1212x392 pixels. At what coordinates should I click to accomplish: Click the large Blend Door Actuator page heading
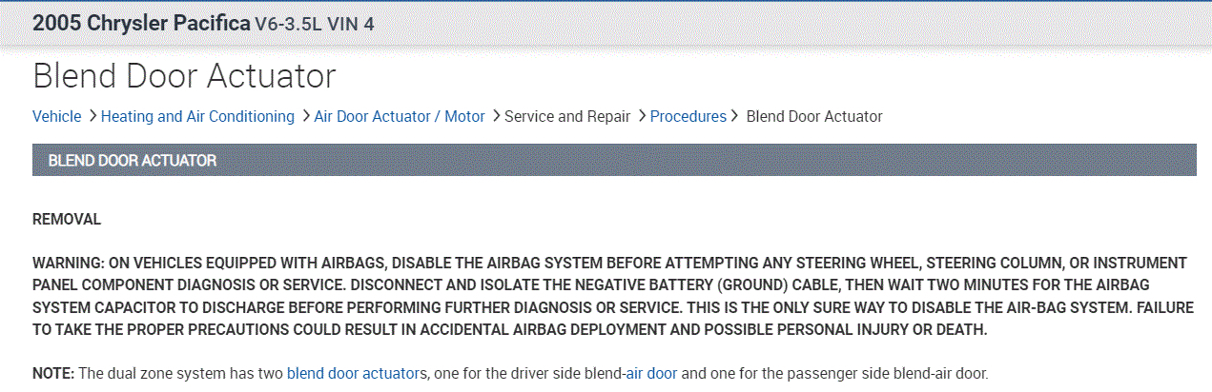[184, 75]
